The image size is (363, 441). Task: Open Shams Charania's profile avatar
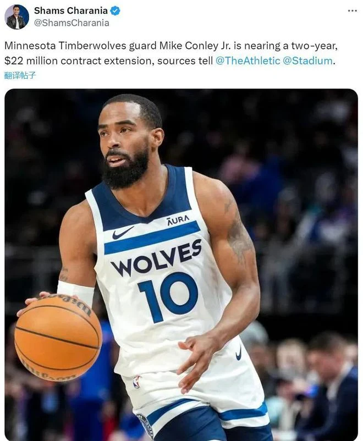(17, 17)
